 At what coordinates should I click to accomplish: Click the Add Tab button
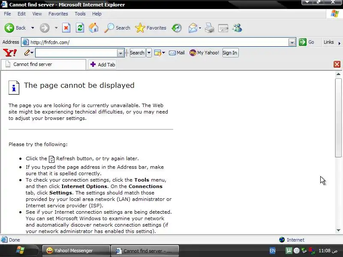coord(102,65)
